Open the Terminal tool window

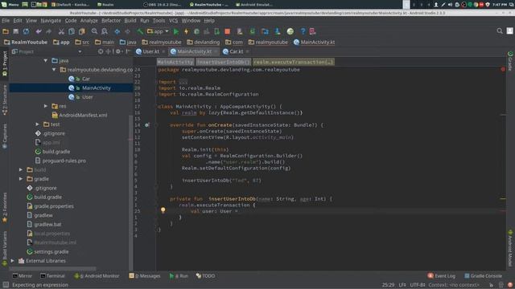tap(52, 276)
